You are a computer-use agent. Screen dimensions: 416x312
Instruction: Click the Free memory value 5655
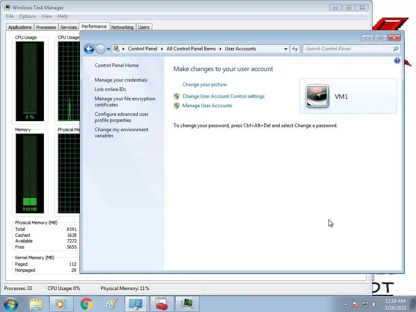(x=71, y=247)
